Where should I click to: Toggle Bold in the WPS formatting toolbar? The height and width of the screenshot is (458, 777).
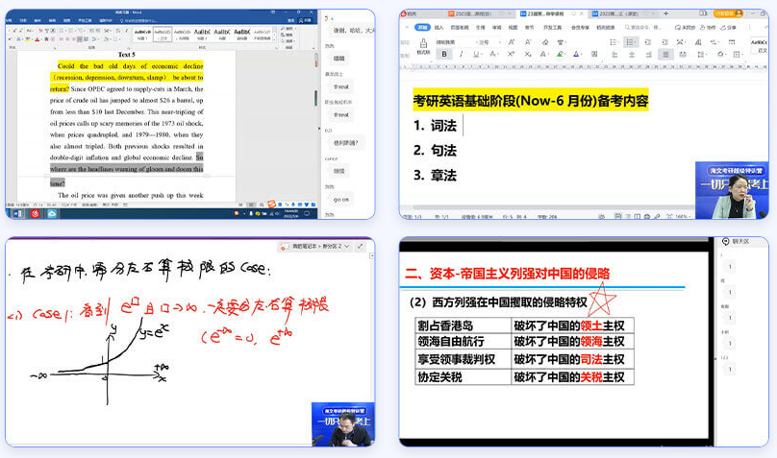[444, 55]
